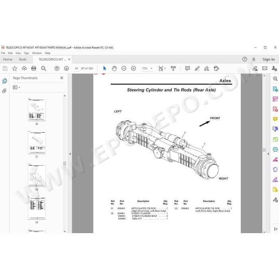Zoom out with the minus button
Image resolution: width=279 pixels, height=279 pixels.
click(124, 68)
